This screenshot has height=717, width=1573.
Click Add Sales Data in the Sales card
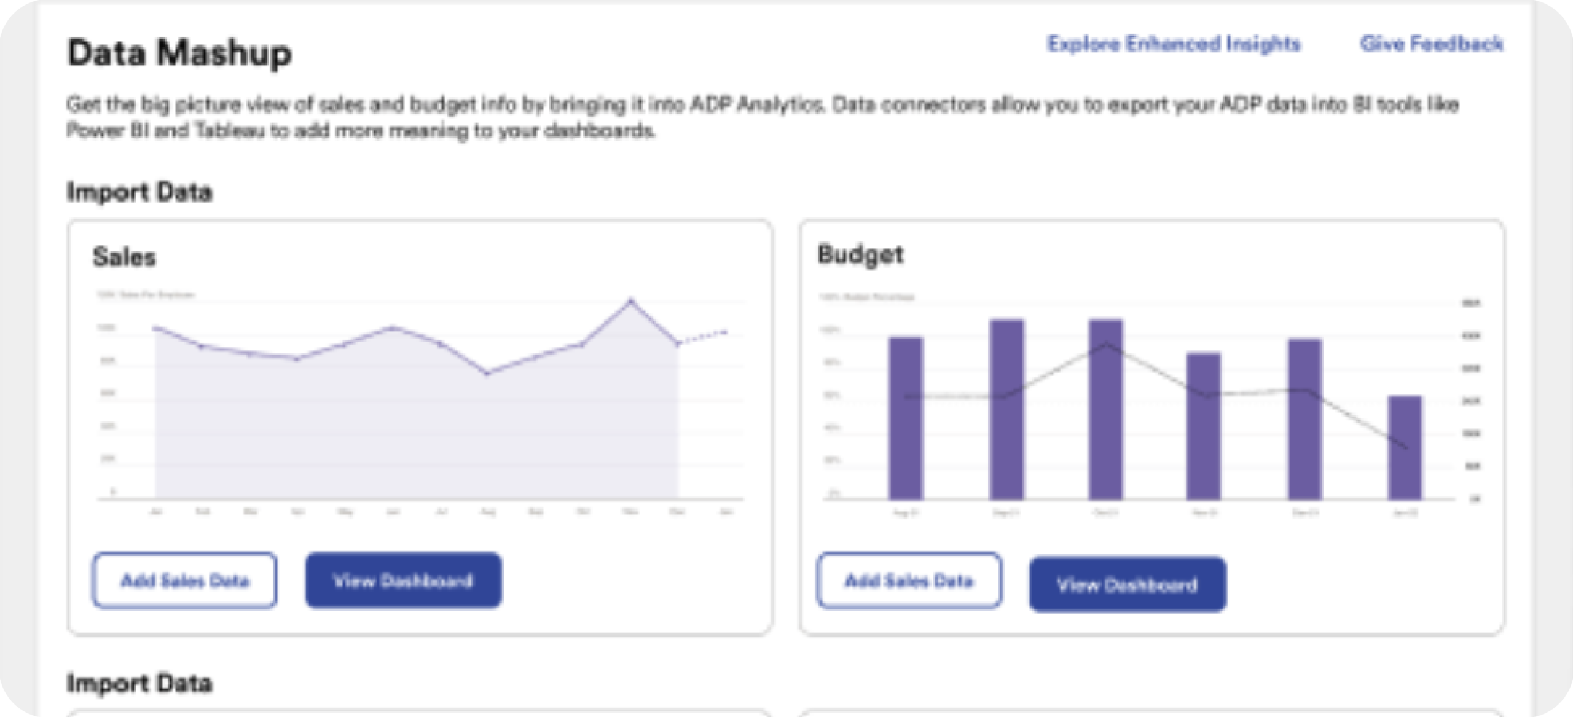tap(185, 579)
